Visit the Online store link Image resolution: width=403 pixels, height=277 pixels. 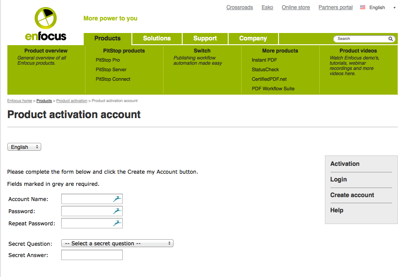click(x=296, y=7)
